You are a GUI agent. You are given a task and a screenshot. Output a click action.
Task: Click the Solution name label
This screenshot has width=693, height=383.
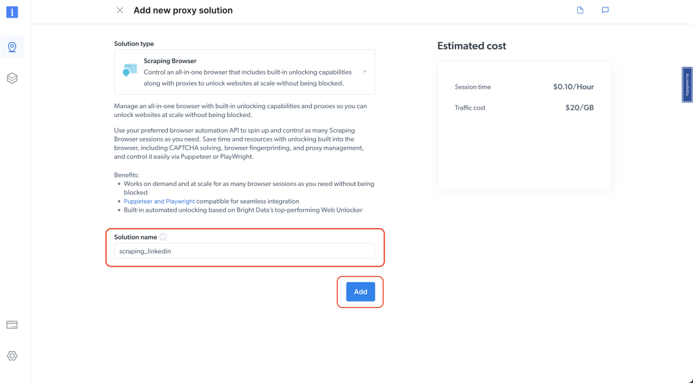coord(135,238)
